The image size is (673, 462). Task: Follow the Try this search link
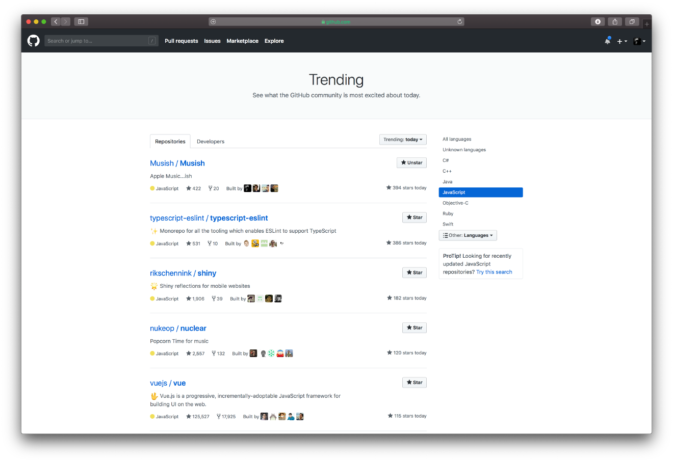(494, 271)
